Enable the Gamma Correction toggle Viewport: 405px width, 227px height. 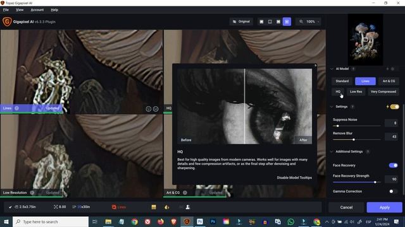393,191
